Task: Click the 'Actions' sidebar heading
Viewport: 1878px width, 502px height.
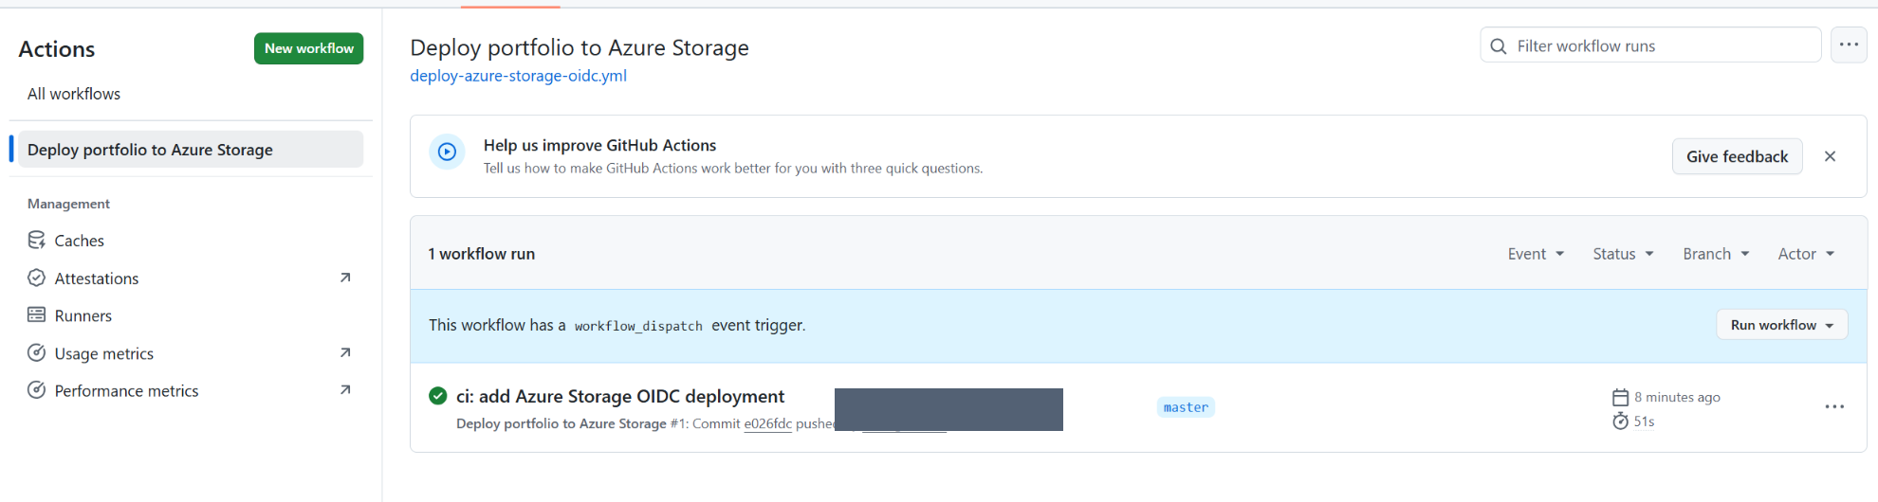Action: coord(57,49)
